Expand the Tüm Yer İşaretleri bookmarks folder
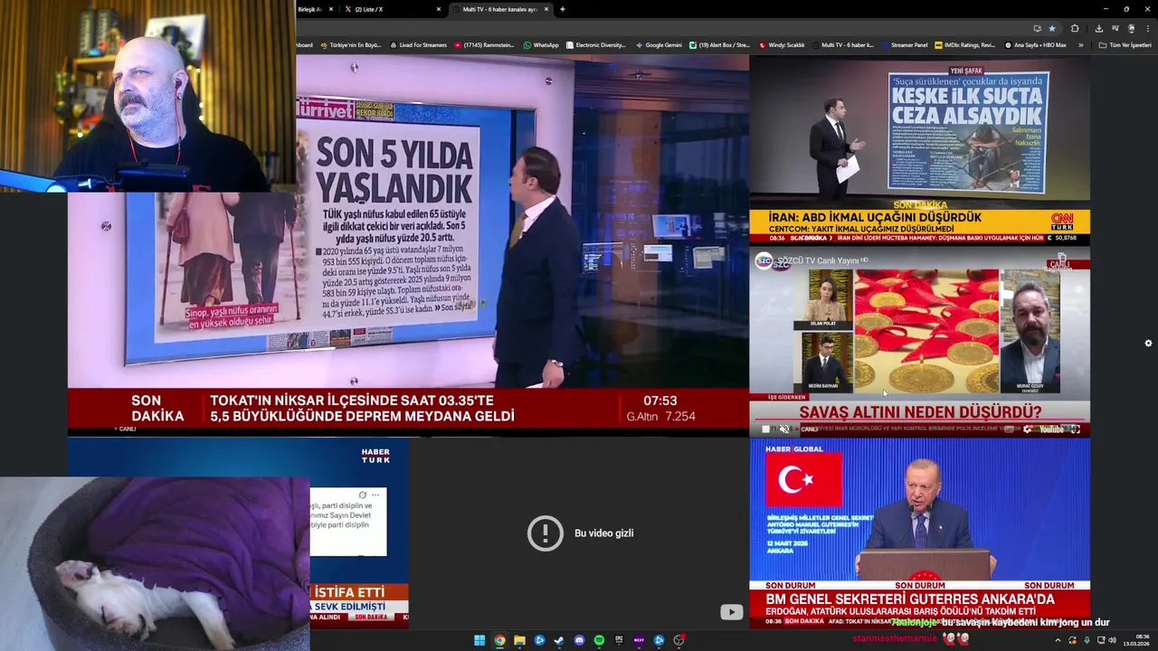The height and width of the screenshot is (651, 1158). 1125,45
